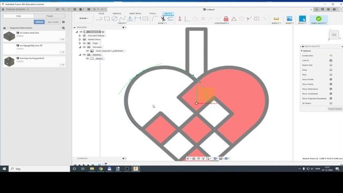The width and height of the screenshot is (343, 193).
Task: Toggle the Show Constraints checkbox
Action: 331,94
